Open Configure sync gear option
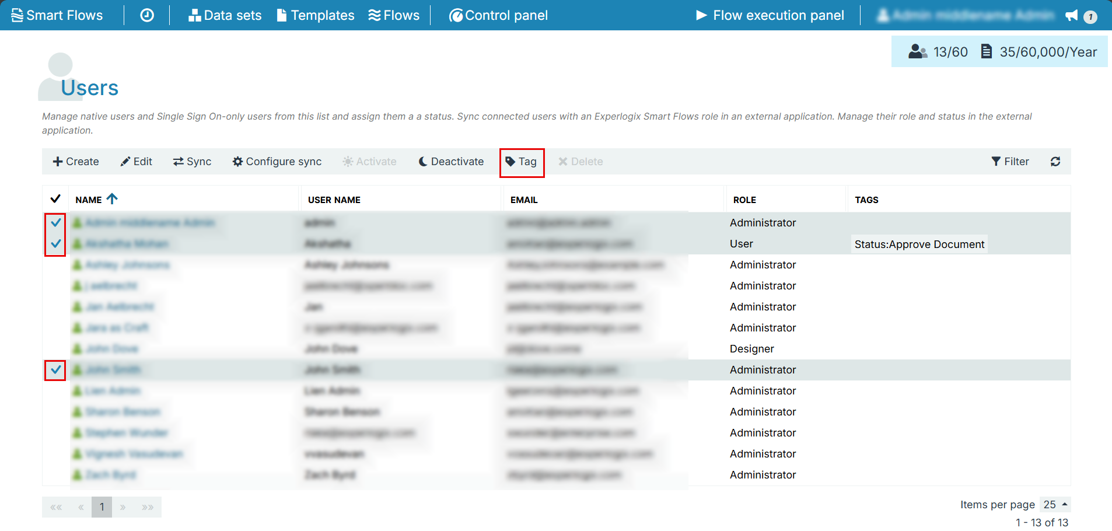 277,162
